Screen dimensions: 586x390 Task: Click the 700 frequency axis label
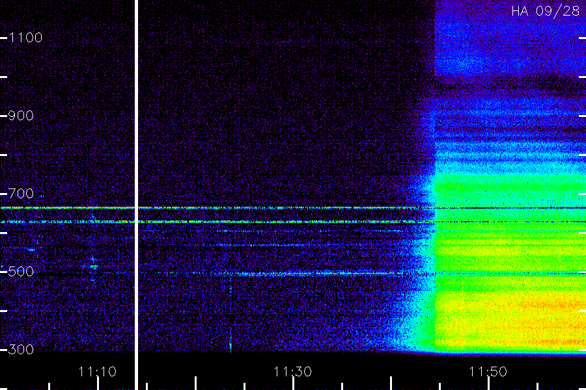click(x=21, y=194)
